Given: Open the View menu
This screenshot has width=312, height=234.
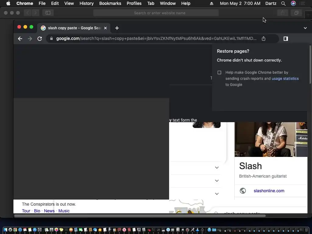Looking at the screenshot, I should coord(69,3).
